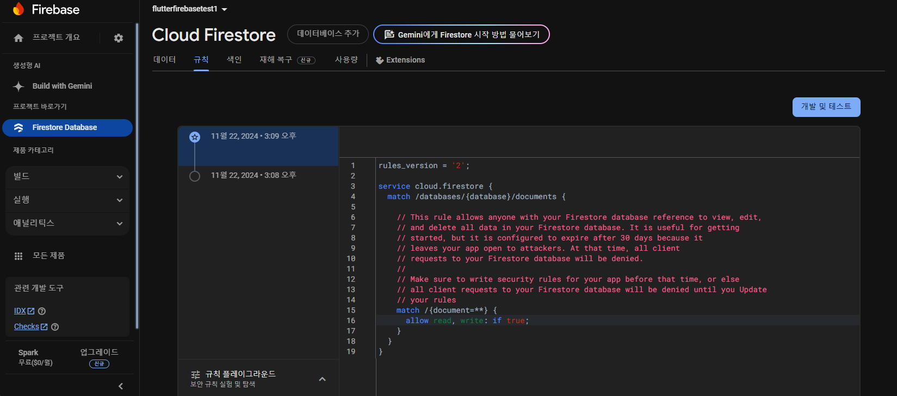Expand the 빌드 category
Image resolution: width=897 pixels, height=396 pixels.
click(x=67, y=177)
